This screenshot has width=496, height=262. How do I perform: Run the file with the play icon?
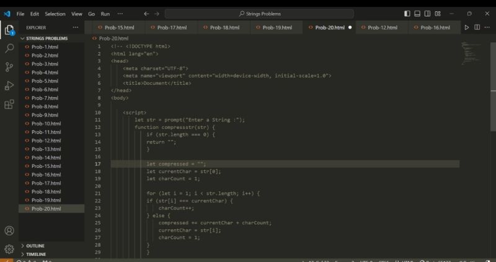(467, 27)
